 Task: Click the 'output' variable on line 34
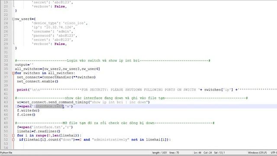(21, 65)
